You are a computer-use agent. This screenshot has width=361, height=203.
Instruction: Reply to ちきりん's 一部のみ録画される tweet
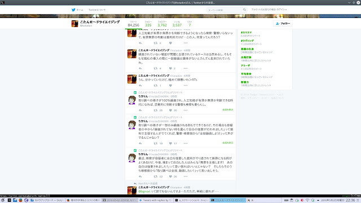tap(140, 143)
